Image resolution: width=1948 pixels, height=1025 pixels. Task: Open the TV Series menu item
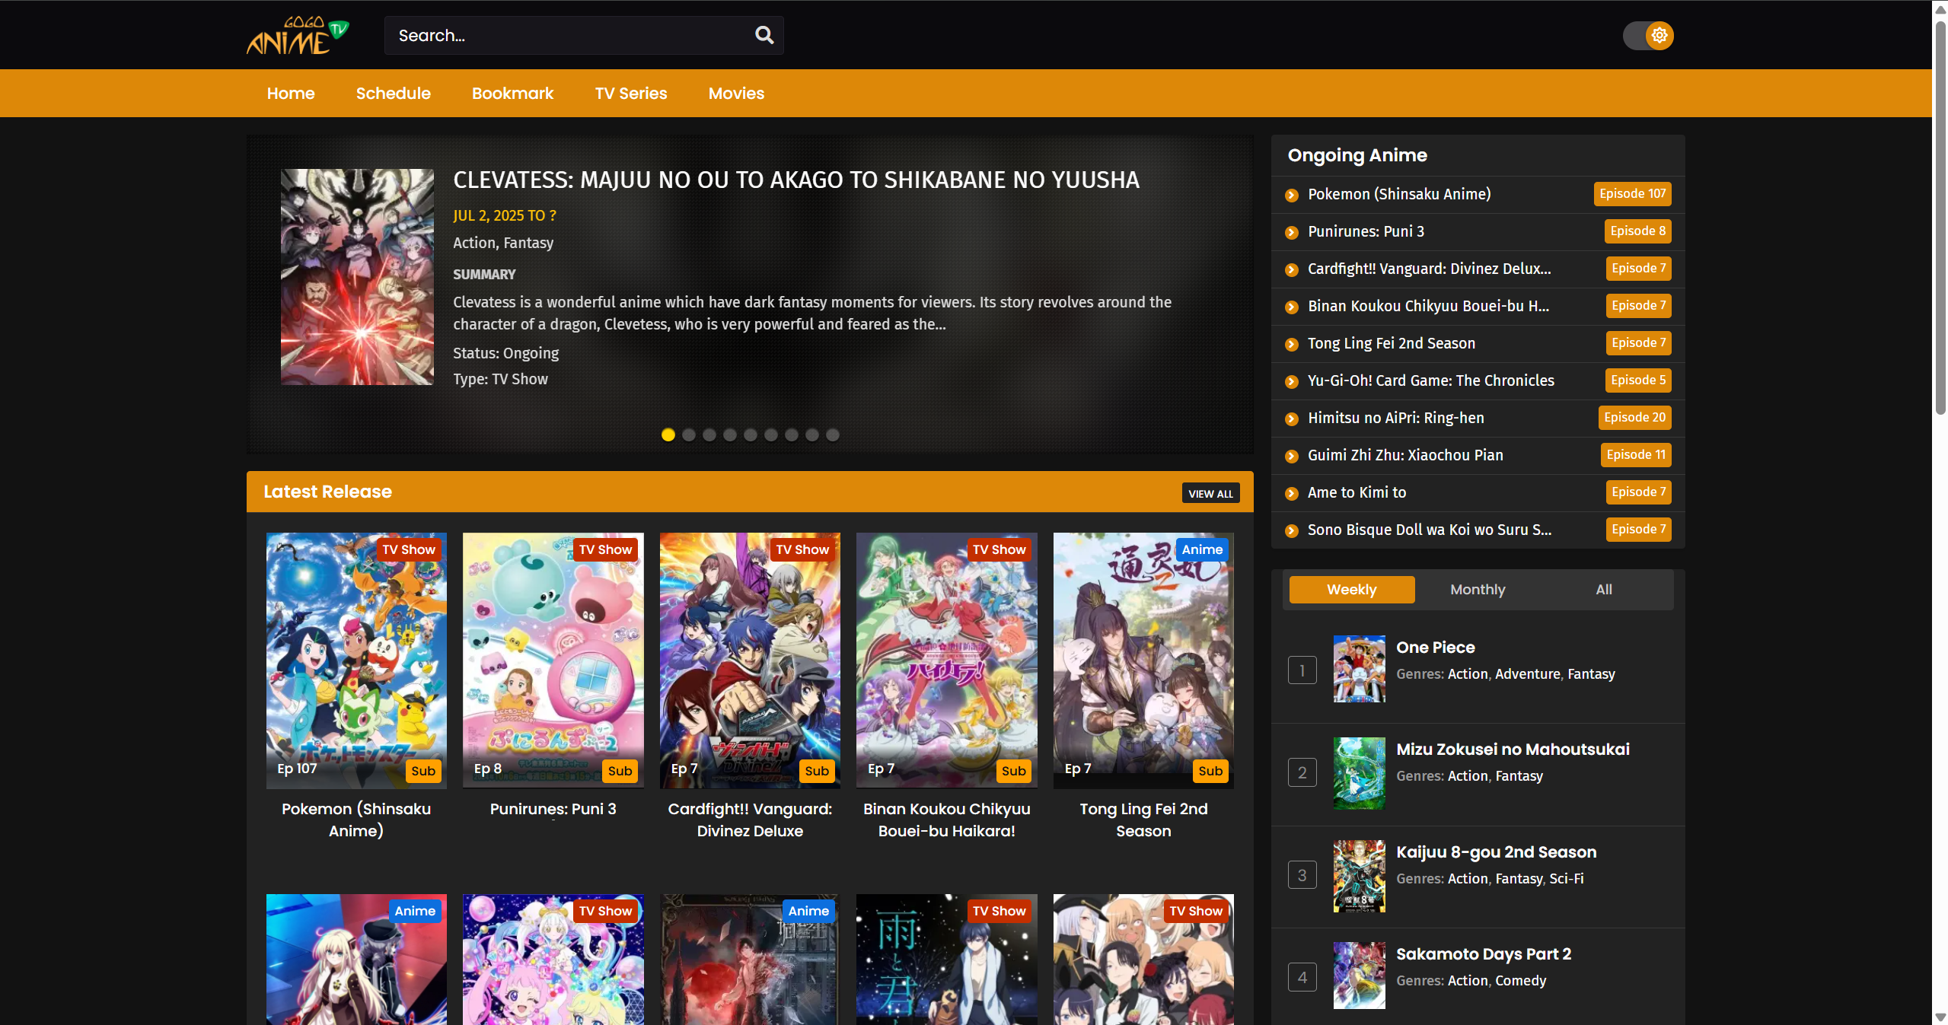[x=631, y=93]
